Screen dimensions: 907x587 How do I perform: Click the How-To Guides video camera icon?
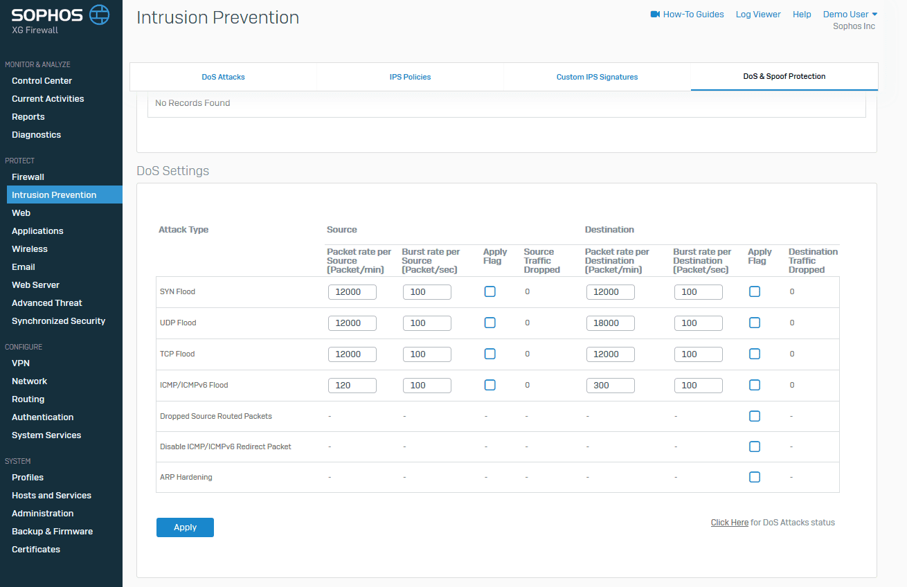tap(655, 14)
